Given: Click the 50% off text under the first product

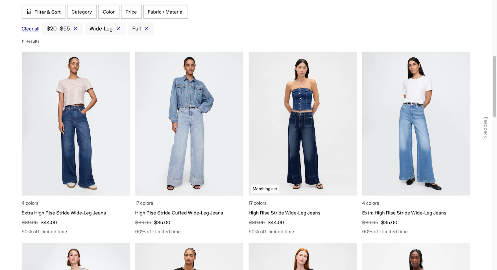Looking at the screenshot, I should coord(44,232).
